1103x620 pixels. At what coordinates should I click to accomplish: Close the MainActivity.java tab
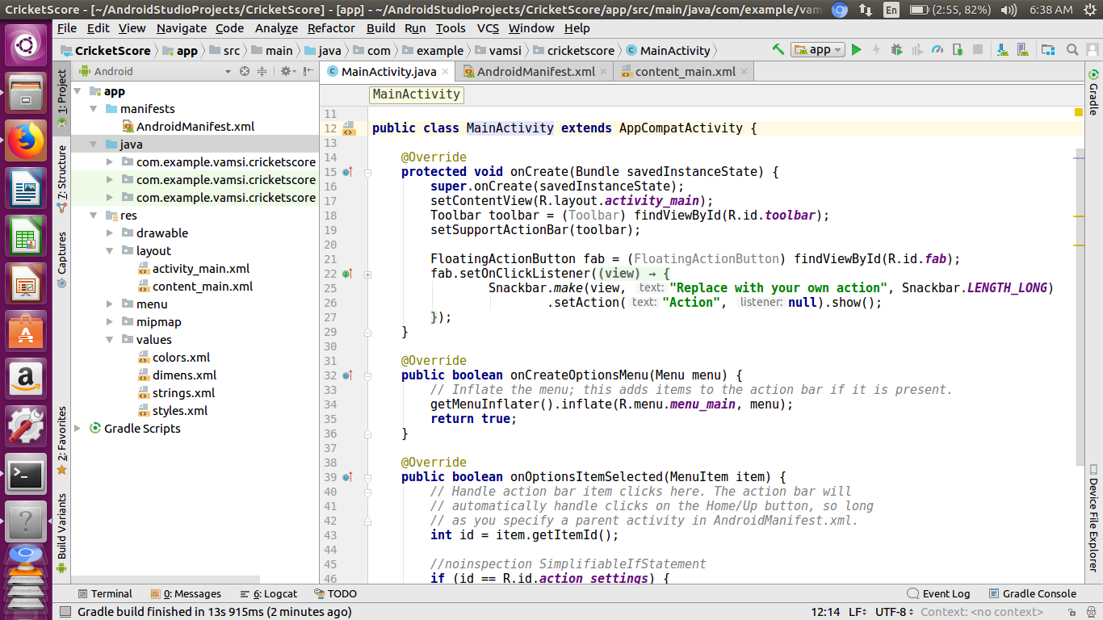pyautogui.click(x=445, y=71)
